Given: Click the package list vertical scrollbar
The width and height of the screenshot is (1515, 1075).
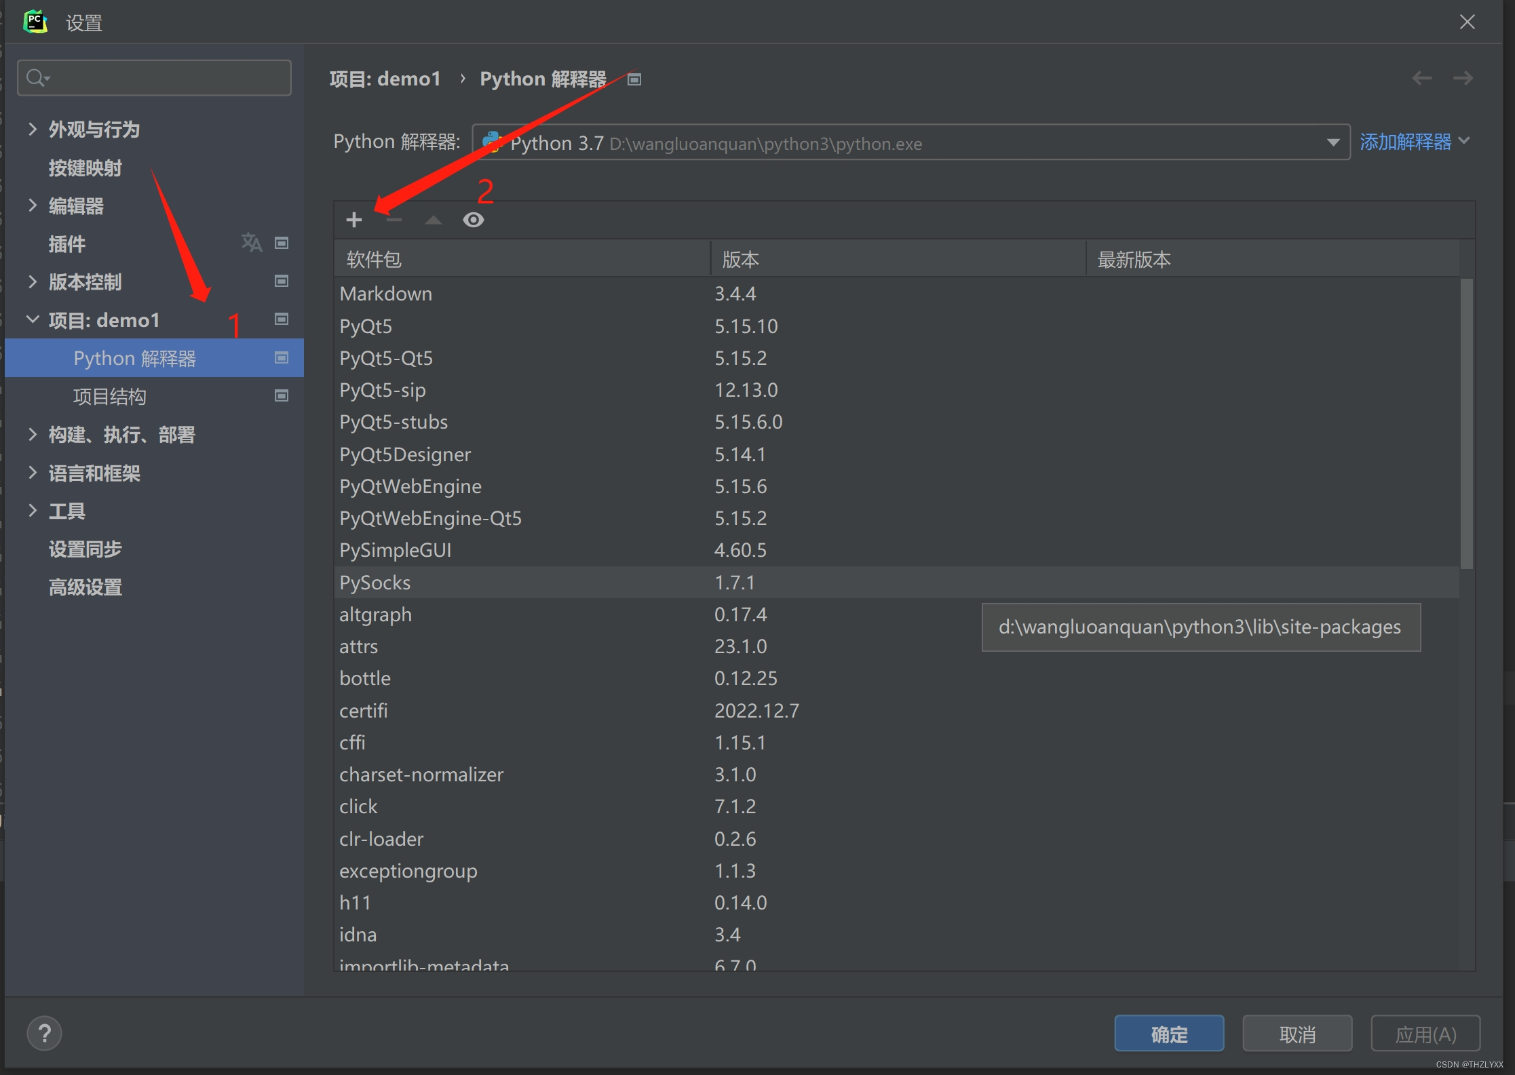Looking at the screenshot, I should tap(1467, 424).
